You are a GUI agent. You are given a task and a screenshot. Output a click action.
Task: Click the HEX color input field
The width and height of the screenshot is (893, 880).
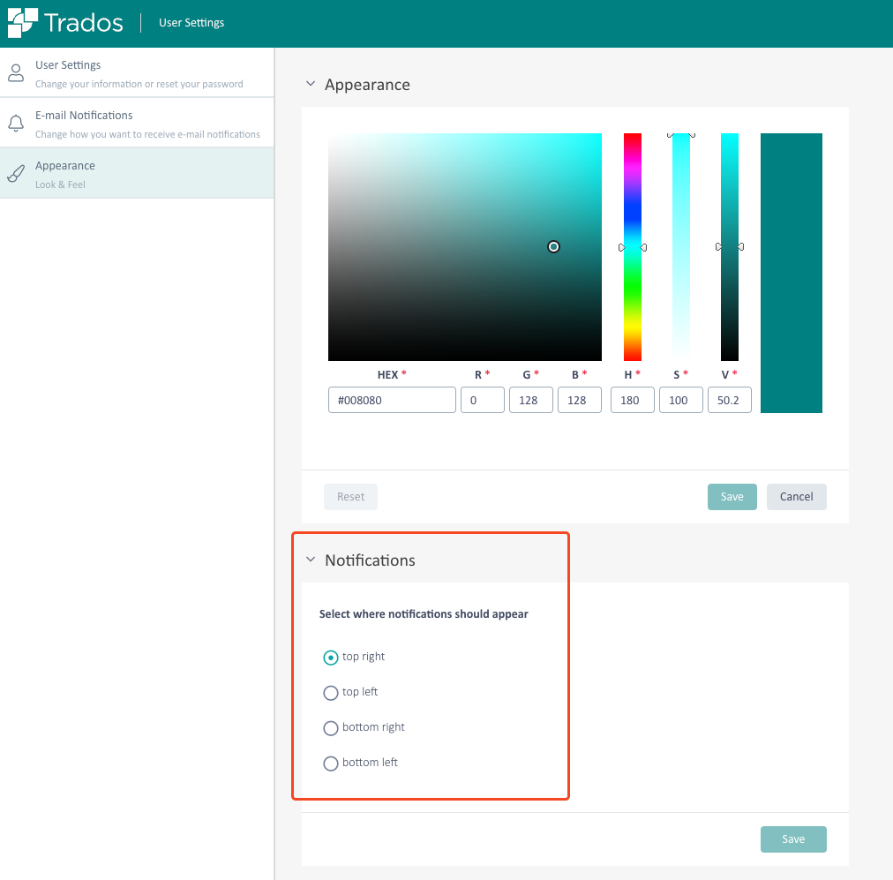pyautogui.click(x=392, y=400)
